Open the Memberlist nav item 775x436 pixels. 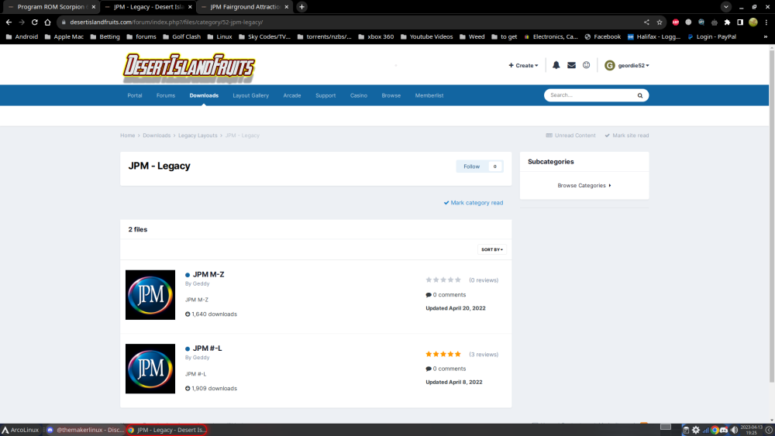pos(429,95)
